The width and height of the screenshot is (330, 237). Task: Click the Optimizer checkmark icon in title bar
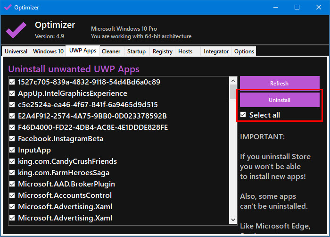[8, 8]
